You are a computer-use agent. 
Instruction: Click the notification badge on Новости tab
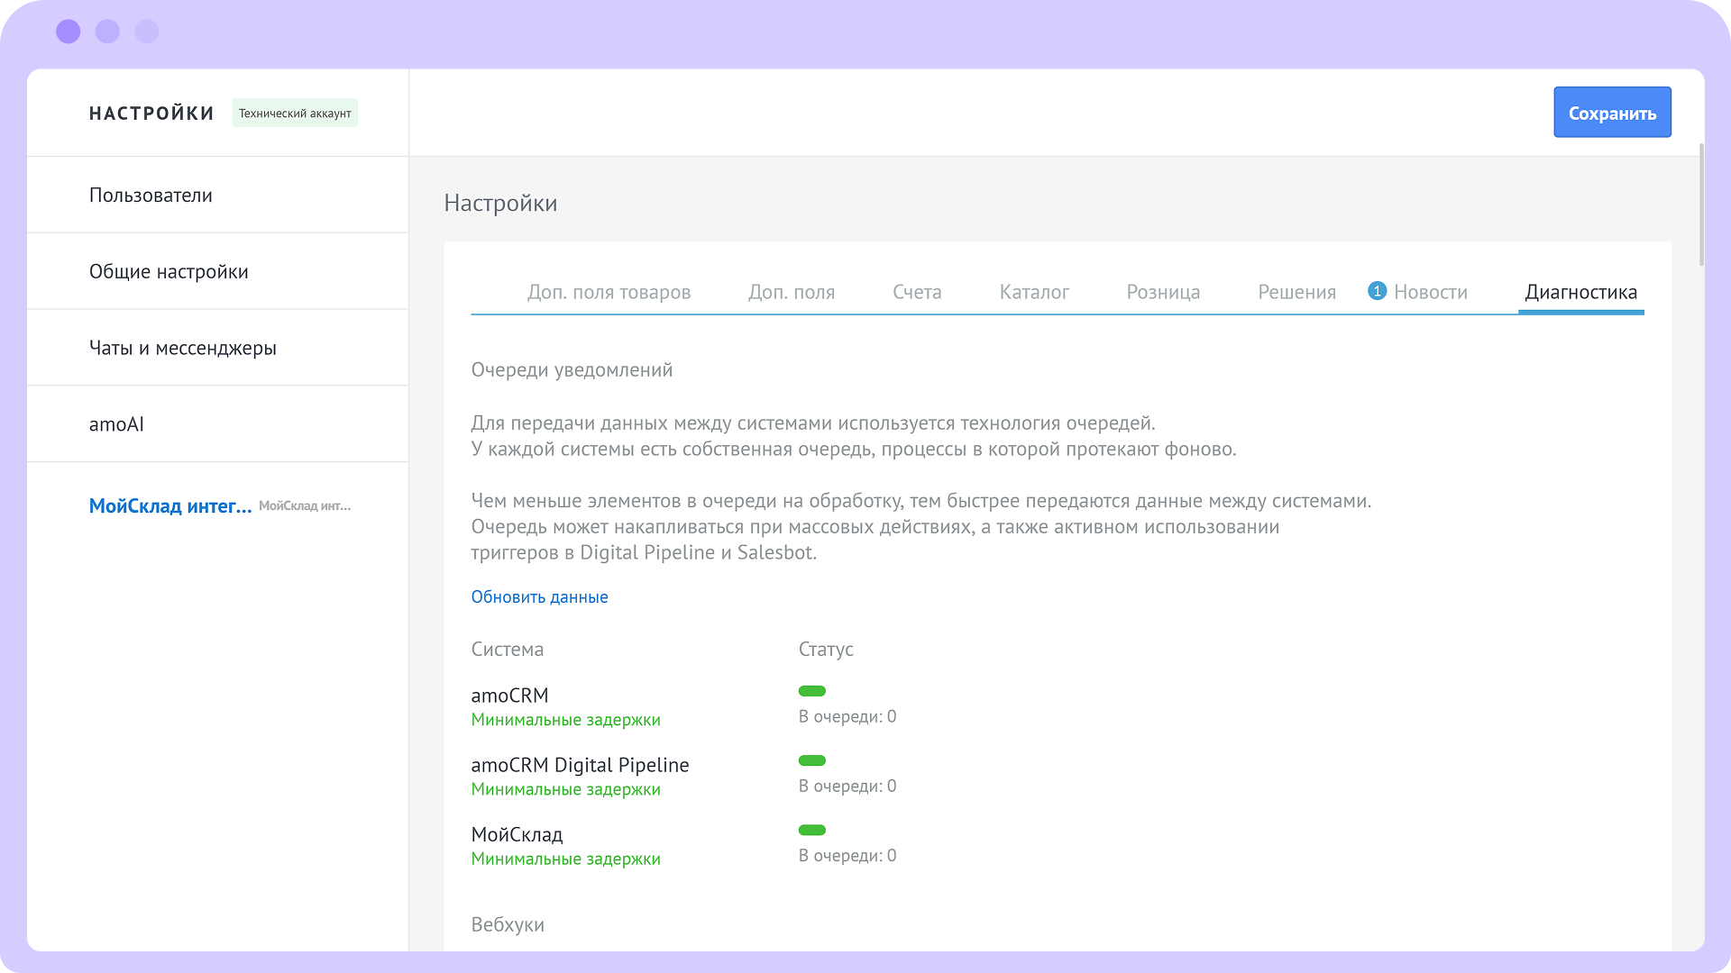tap(1377, 291)
